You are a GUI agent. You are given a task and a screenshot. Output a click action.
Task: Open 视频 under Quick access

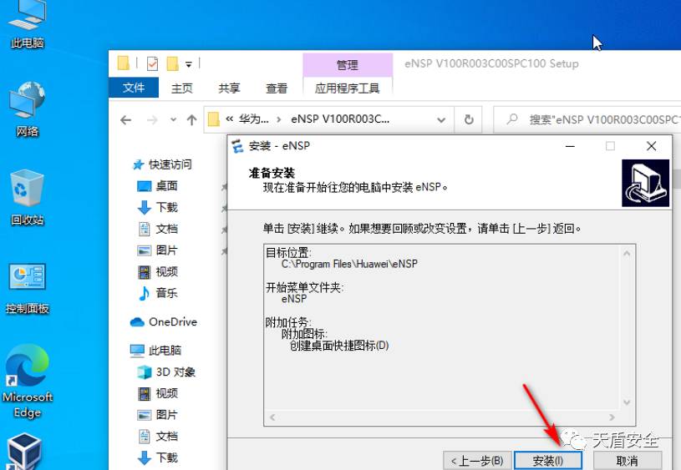click(158, 271)
